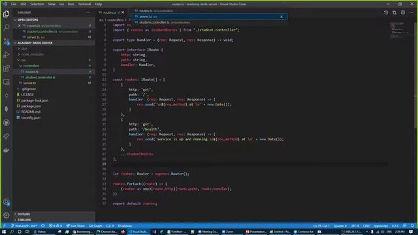
Task: Open the Explorer view in activity bar
Action: point(7,14)
